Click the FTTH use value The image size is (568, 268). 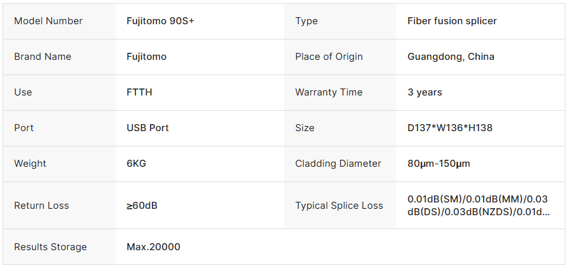click(x=139, y=92)
